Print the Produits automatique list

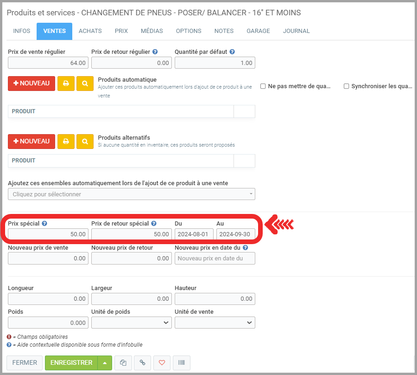click(66, 84)
